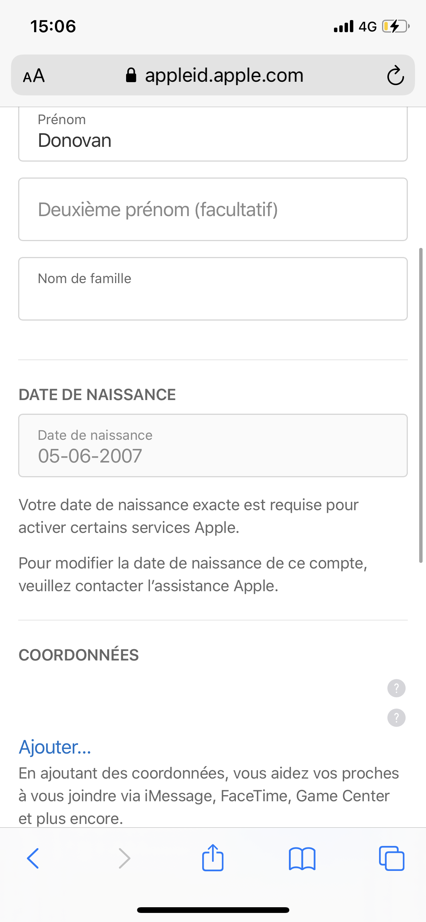Tap the lower question mark help icon
The image size is (426, 922).
pos(396,718)
